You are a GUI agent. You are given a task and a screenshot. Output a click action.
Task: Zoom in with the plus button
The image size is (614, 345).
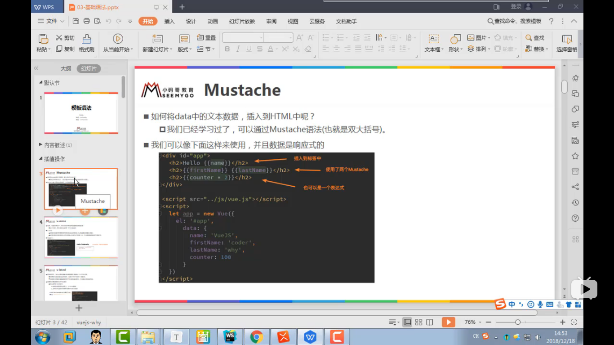click(562, 322)
